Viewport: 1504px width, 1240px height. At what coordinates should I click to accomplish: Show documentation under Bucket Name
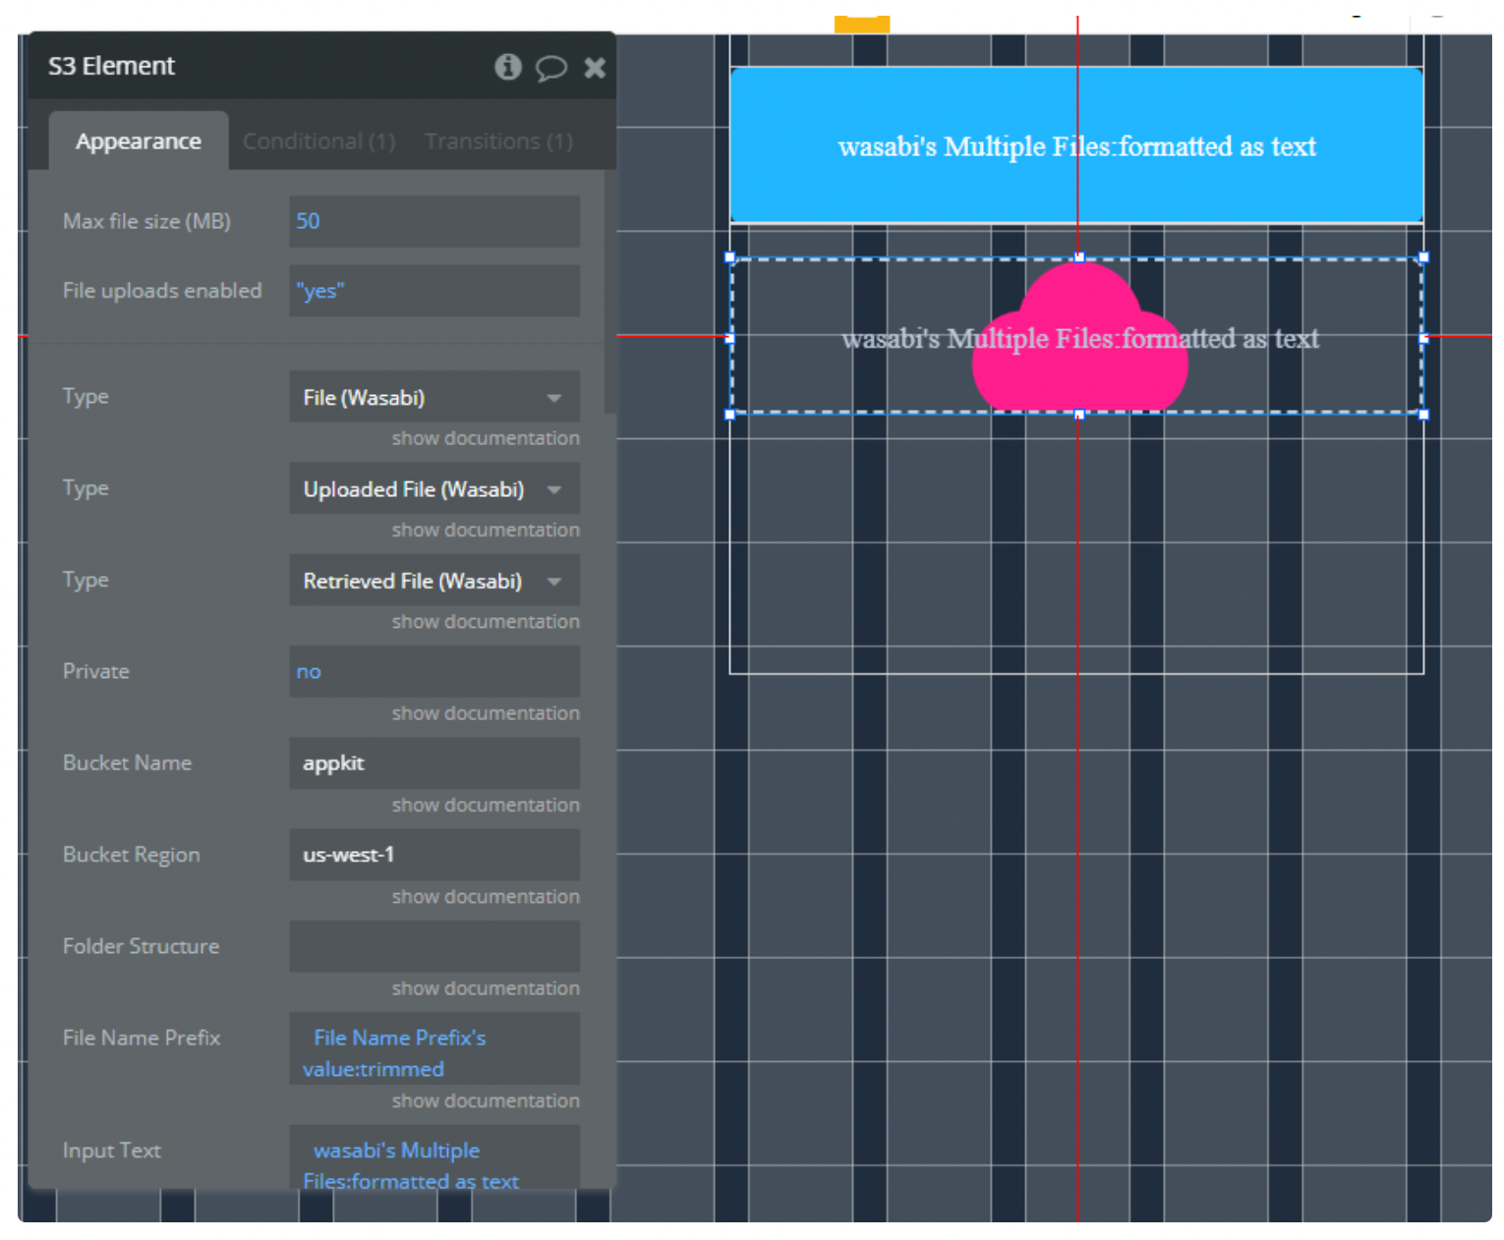pyautogui.click(x=486, y=805)
